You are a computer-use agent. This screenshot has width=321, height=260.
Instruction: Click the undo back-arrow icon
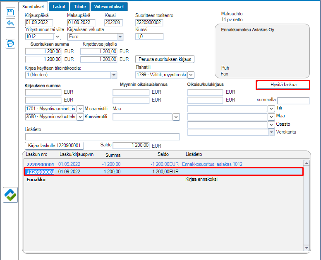click(x=10, y=23)
